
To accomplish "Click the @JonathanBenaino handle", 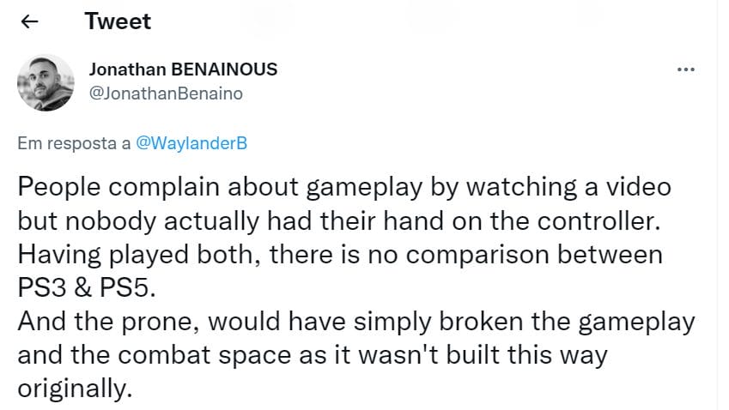I will pos(166,93).
